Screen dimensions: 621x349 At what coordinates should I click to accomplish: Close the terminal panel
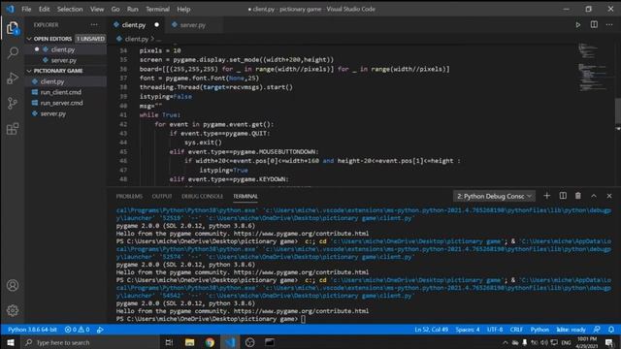(609, 196)
